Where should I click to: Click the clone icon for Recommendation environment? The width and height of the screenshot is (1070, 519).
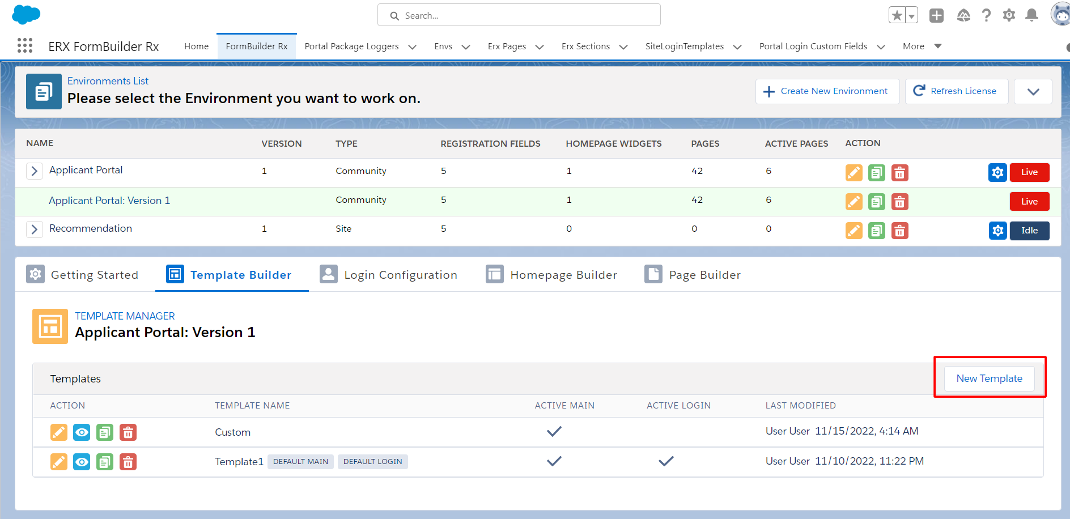(876, 231)
